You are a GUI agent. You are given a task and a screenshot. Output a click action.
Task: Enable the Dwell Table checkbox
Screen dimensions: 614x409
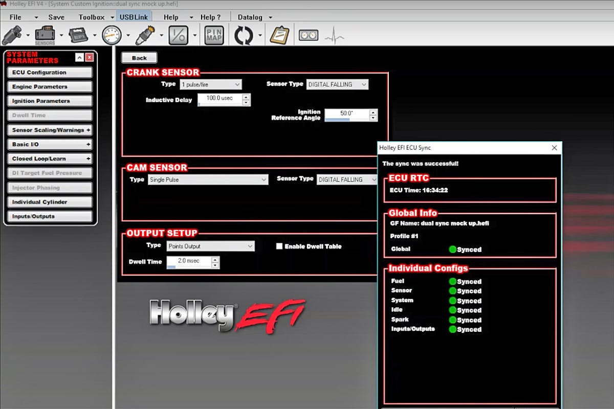pos(279,246)
